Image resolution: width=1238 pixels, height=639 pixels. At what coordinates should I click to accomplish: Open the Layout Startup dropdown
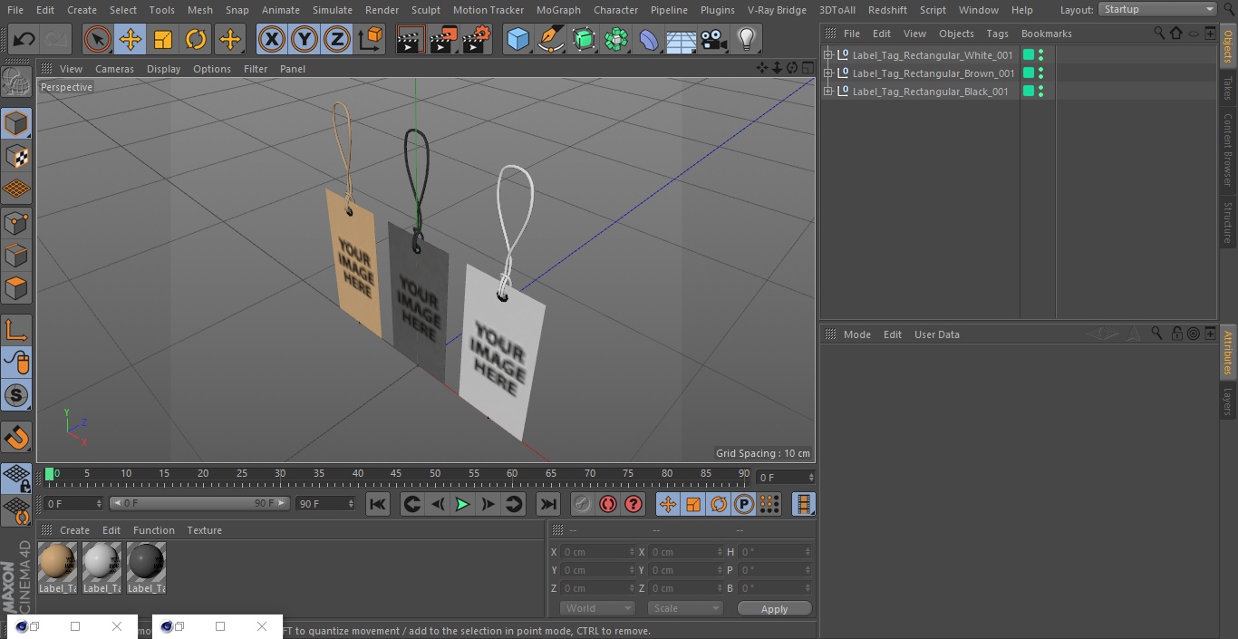coord(1157,9)
